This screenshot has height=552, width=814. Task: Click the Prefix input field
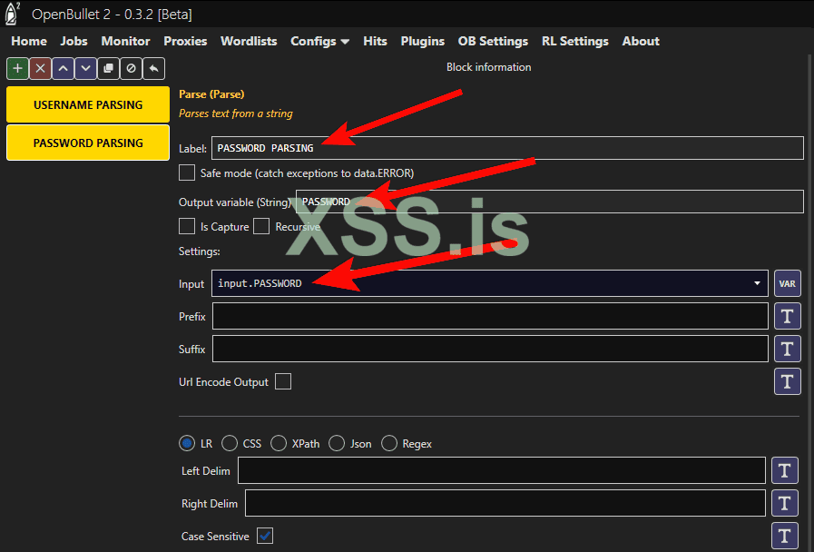pos(490,316)
